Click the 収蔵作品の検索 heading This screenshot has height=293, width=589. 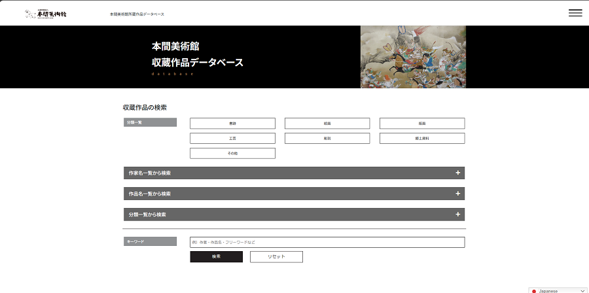tap(145, 108)
